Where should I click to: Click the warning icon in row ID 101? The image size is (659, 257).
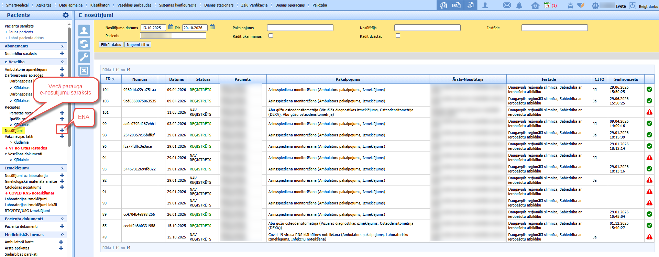click(x=649, y=112)
